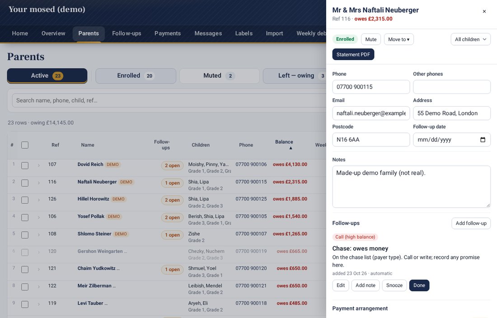Check the box for ref 126

click(25, 200)
